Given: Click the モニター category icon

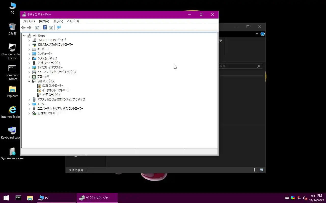Looking at the screenshot, I should tap(34, 104).
